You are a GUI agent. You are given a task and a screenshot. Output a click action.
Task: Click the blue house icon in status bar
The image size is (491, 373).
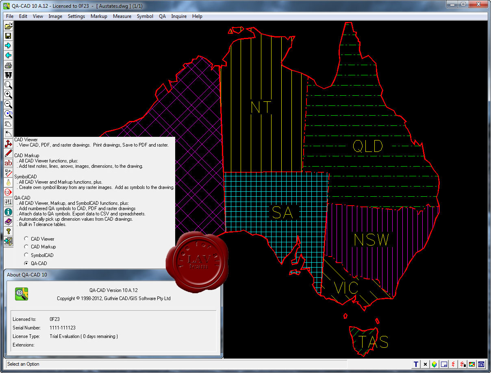click(481, 364)
